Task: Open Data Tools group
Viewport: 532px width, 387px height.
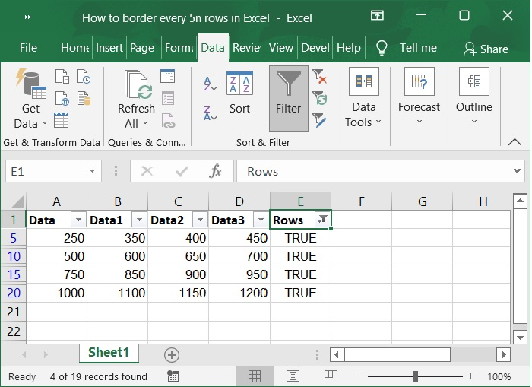Action: (364, 98)
